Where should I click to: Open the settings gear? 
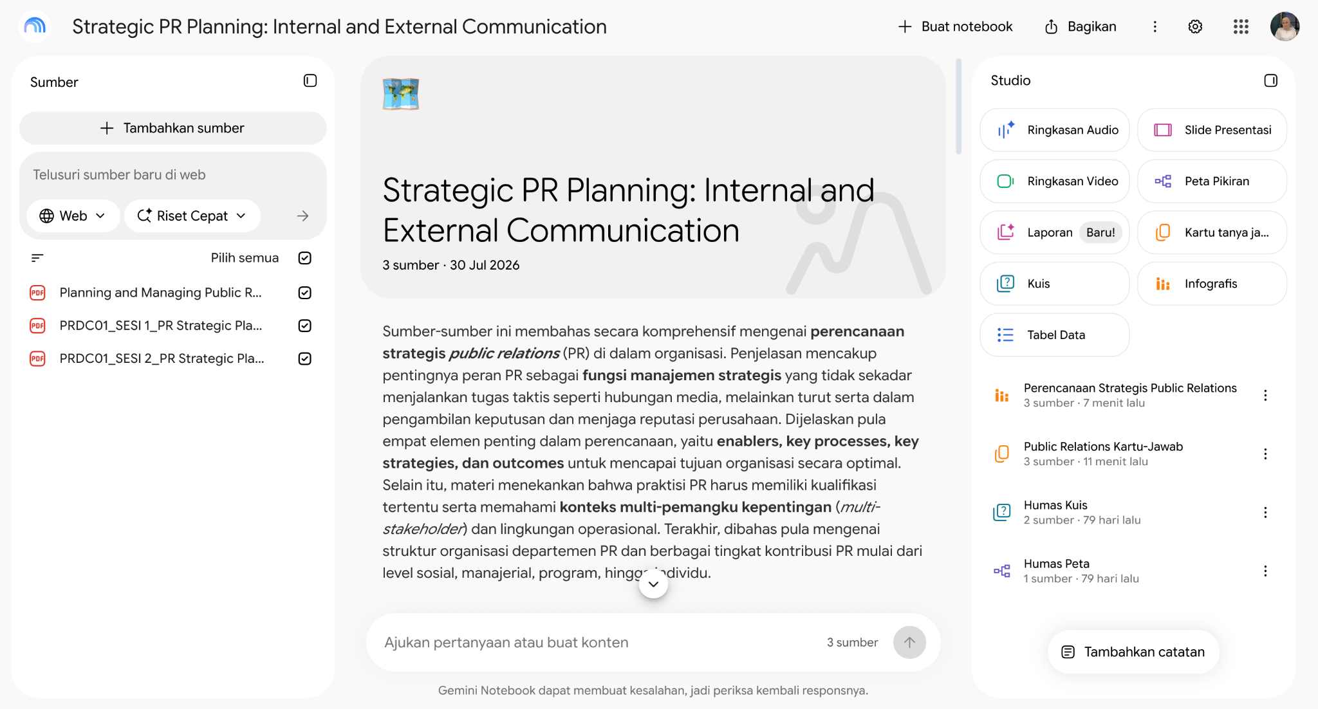pyautogui.click(x=1195, y=26)
